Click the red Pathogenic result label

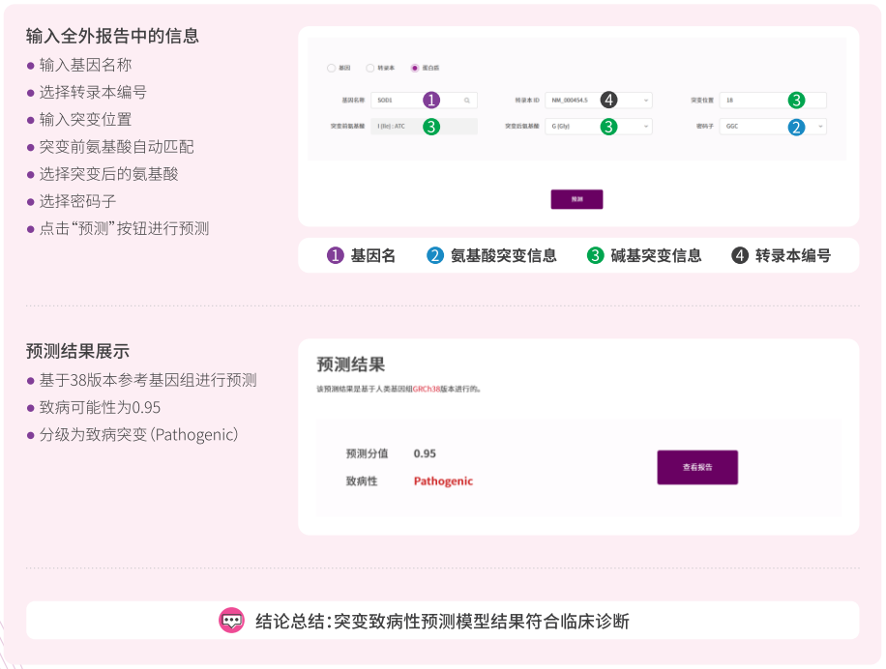click(443, 480)
